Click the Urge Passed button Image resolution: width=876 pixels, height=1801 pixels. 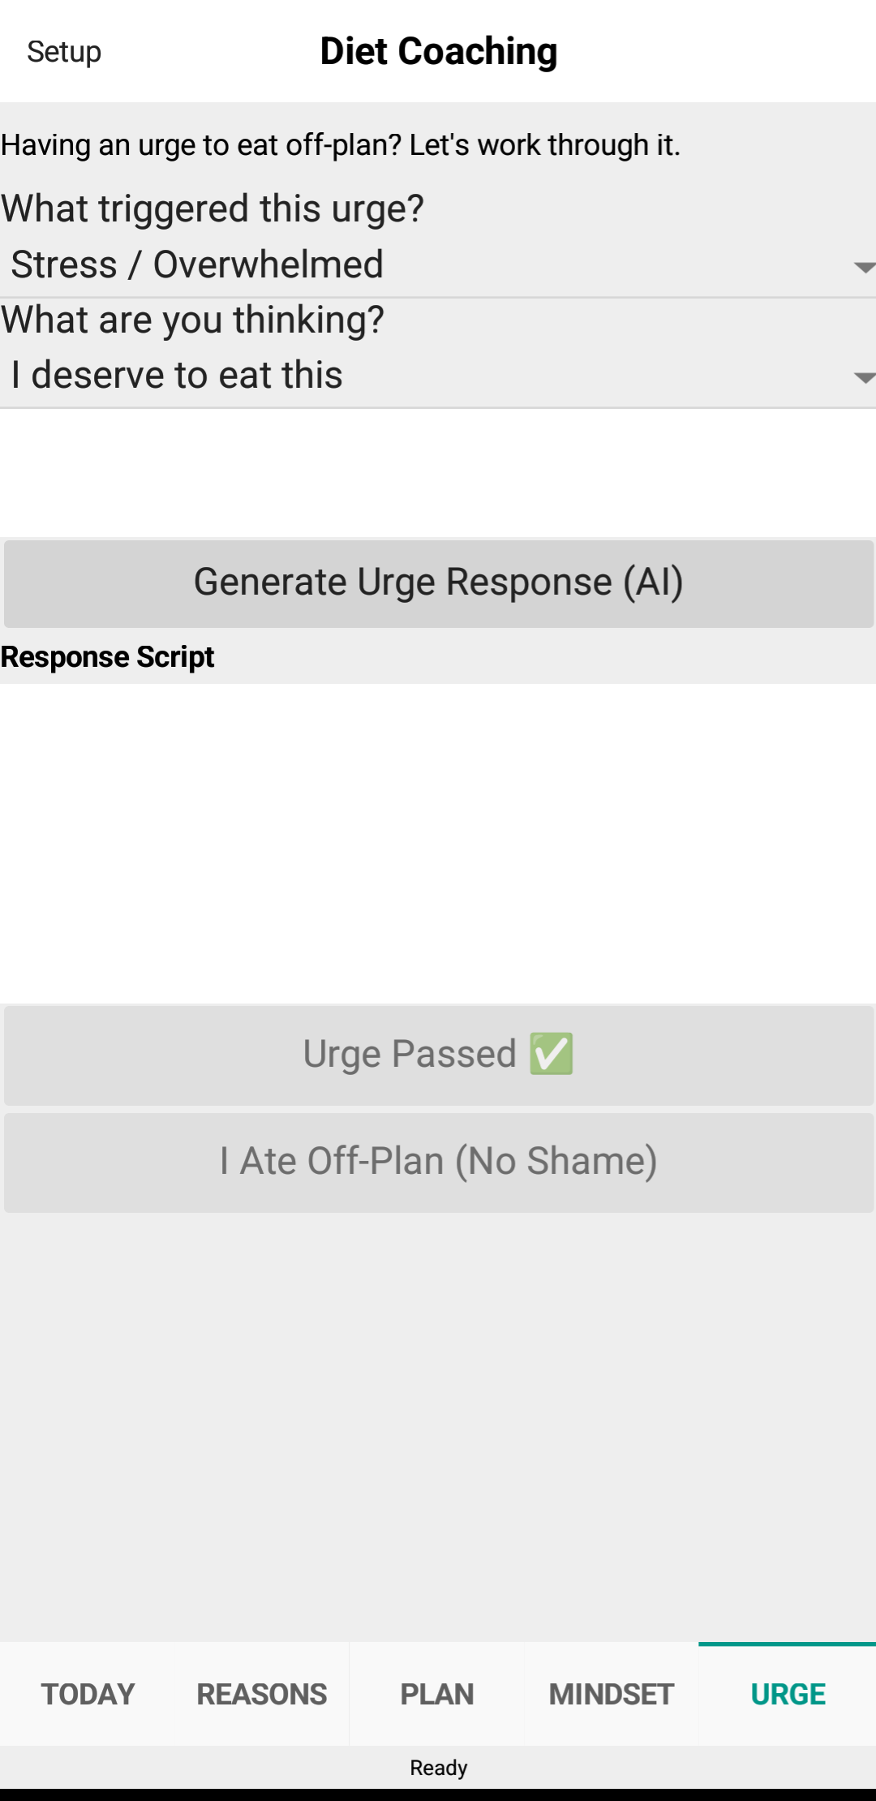click(438, 1055)
